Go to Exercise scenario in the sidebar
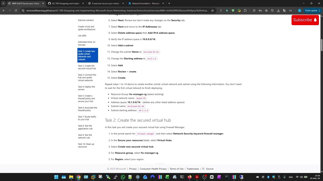Image resolution: width=323 pixels, height=181 pixels. point(86,20)
